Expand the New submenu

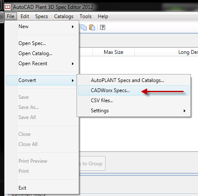[x=42, y=26]
